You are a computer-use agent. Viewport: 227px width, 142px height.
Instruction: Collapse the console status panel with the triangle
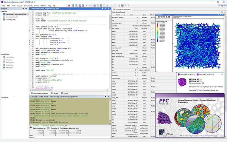(31, 127)
